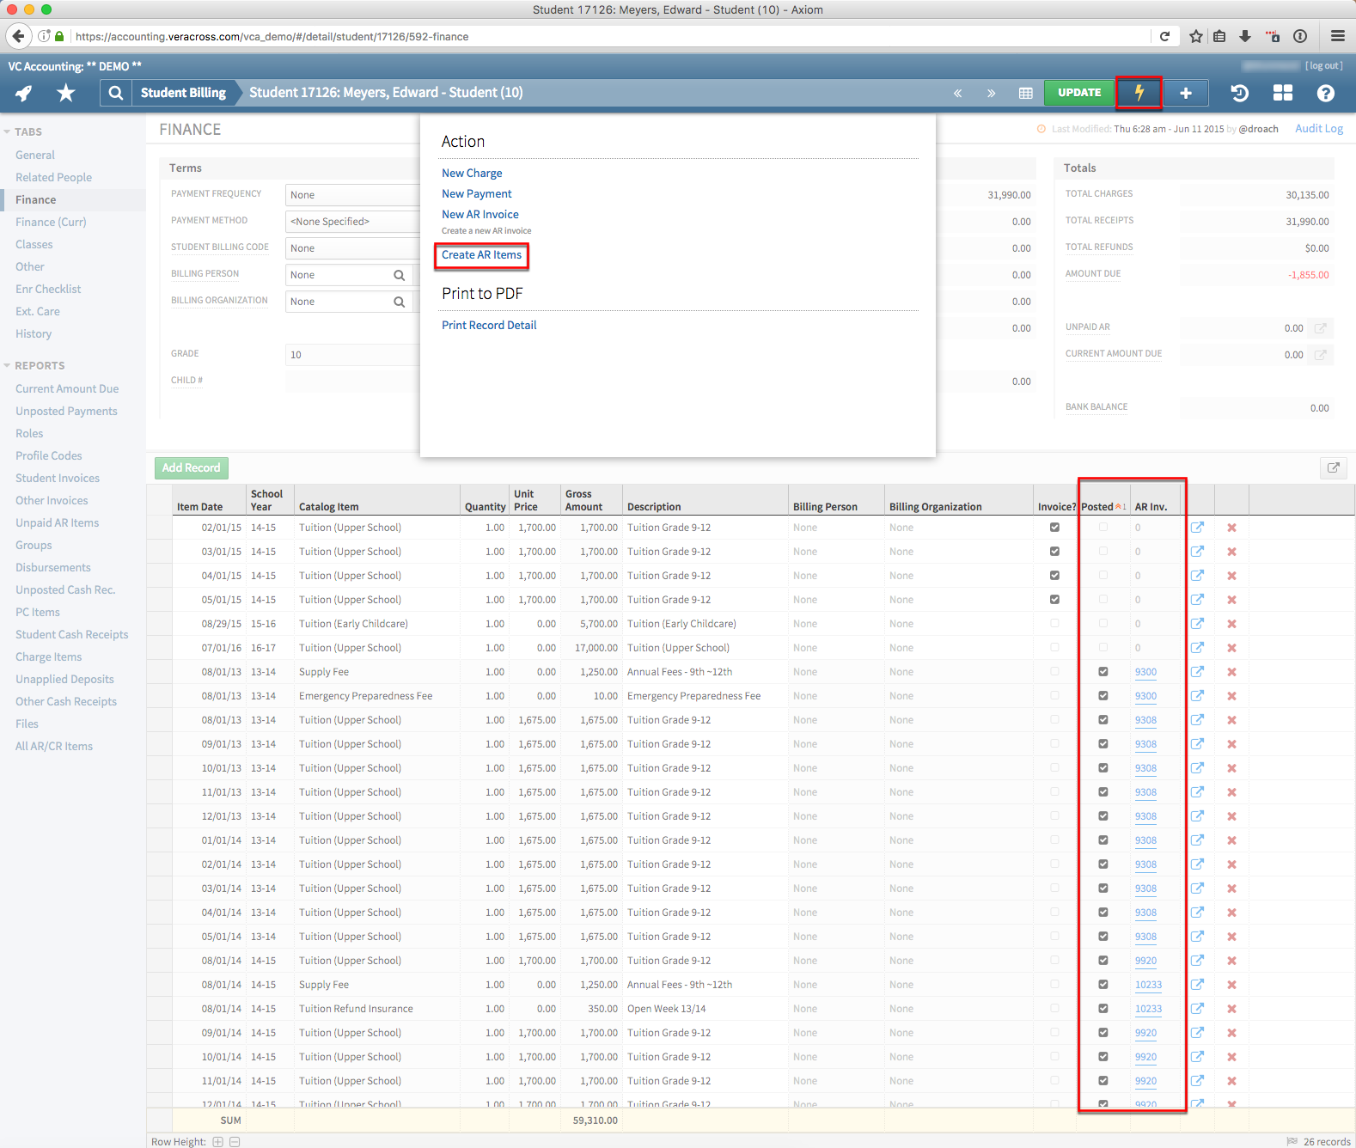This screenshot has height=1148, width=1356.
Task: Open AR invoice 10233 link
Action: [1148, 985]
